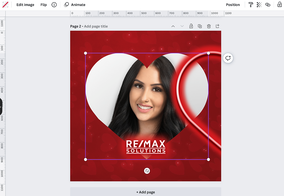Image resolution: width=284 pixels, height=196 pixels.
Task: Open the Flip menu
Action: pyautogui.click(x=43, y=5)
